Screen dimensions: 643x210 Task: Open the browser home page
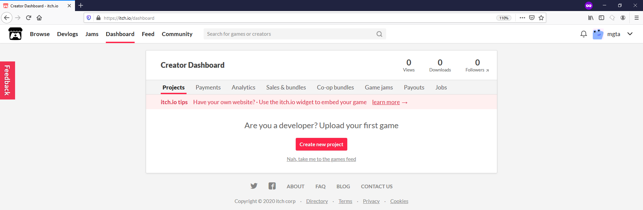pyautogui.click(x=39, y=18)
